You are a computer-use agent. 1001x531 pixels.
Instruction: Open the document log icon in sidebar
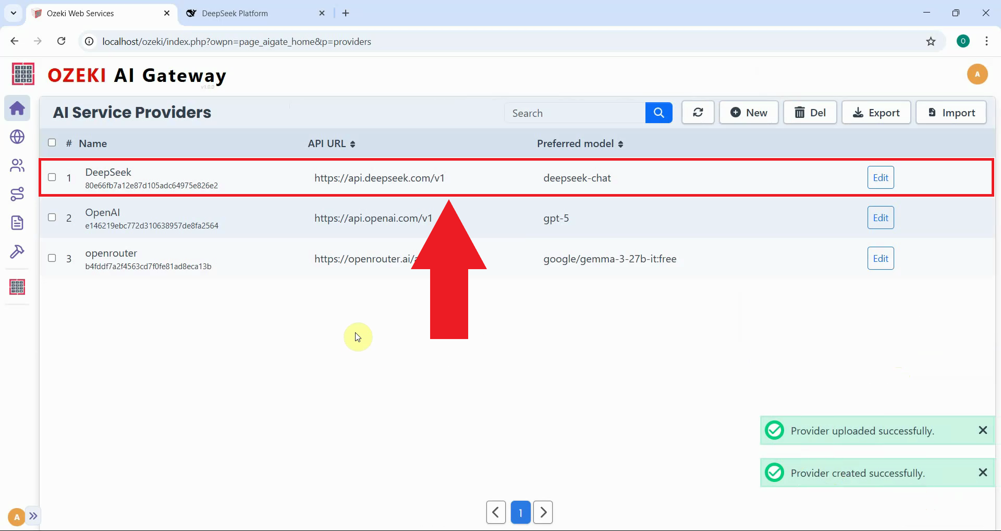pyautogui.click(x=17, y=223)
